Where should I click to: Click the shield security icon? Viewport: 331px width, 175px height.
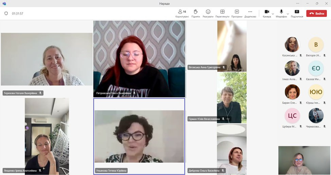click(x=6, y=14)
